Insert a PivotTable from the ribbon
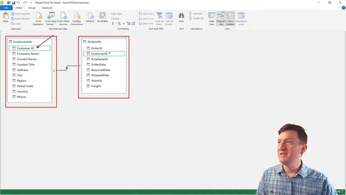 coord(103,18)
